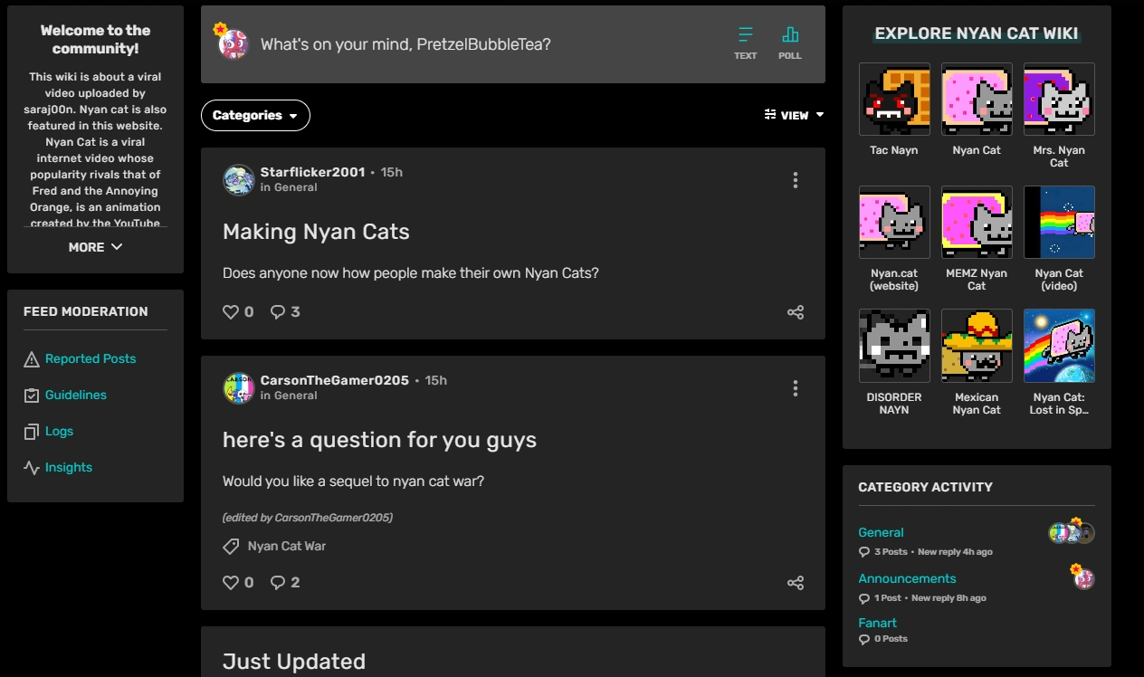The width and height of the screenshot is (1144, 677).
Task: Open the Announcements category
Action: 907,578
